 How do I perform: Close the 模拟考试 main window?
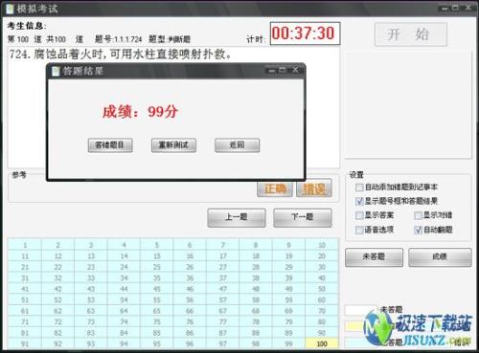coord(468,8)
